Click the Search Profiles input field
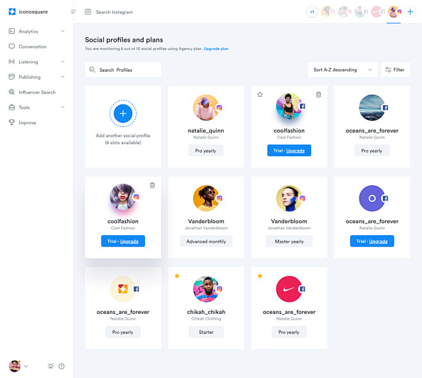This screenshot has height=378, width=422. 123,70
